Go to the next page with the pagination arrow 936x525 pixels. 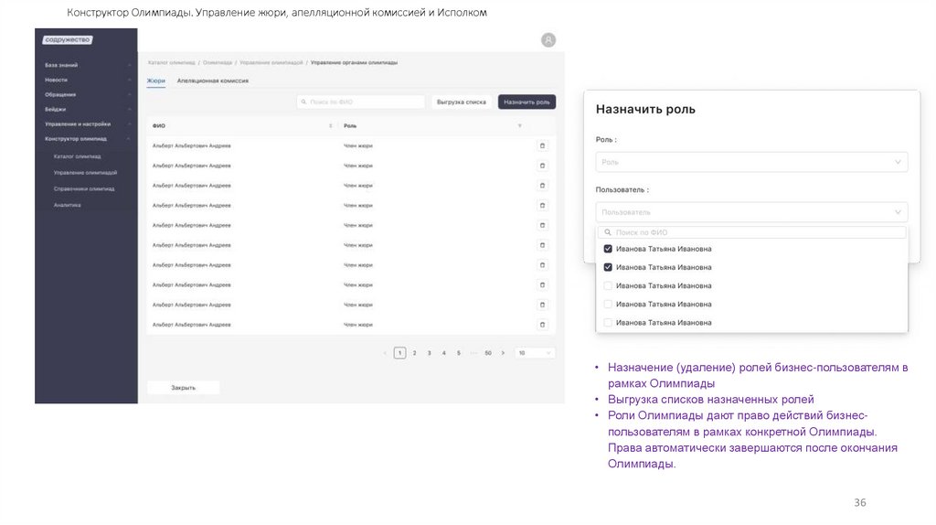[x=503, y=352]
